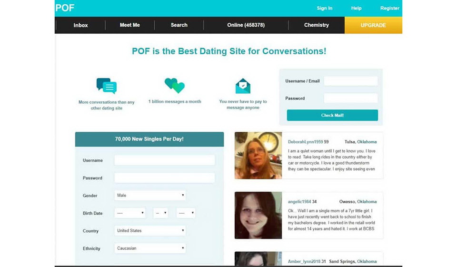Click the POF logo

pyautogui.click(x=65, y=8)
